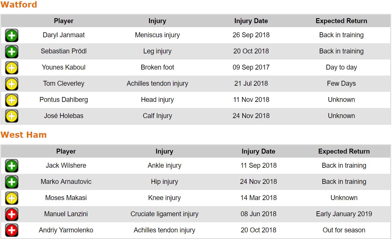Select the Manuel Lanzini player name
Image resolution: width=392 pixels, height=239 pixels.
[x=66, y=214]
